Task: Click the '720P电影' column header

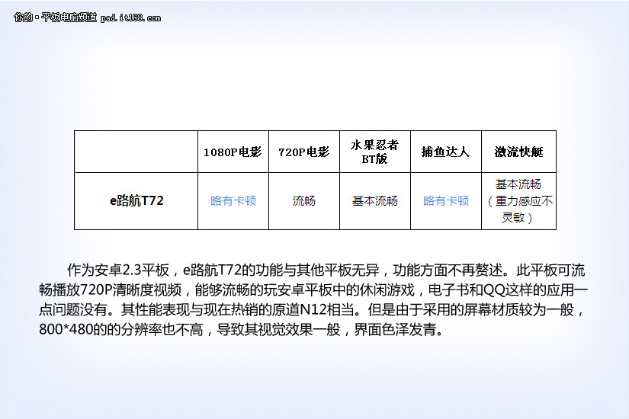Action: point(303,152)
